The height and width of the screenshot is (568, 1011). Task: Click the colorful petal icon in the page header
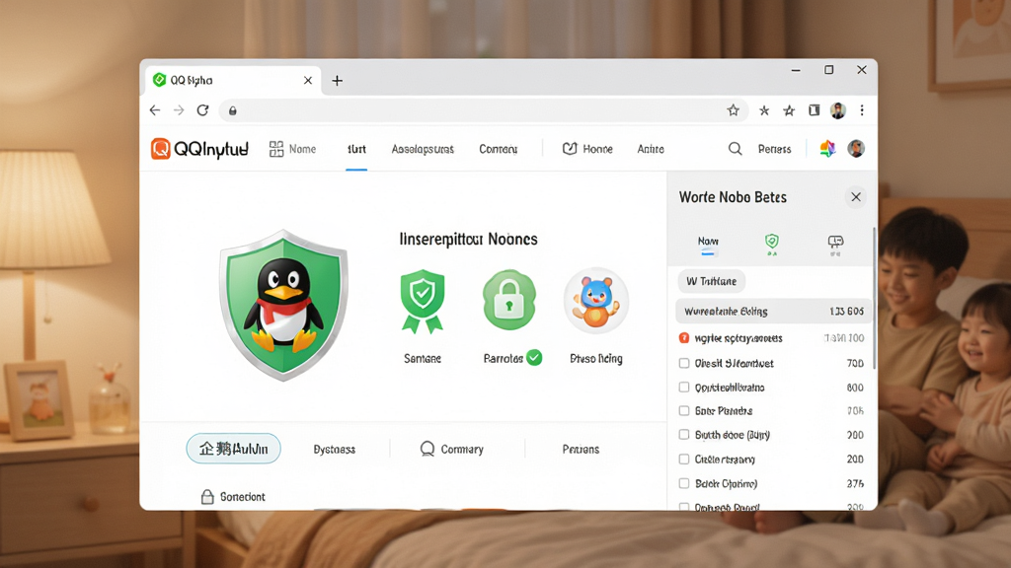tap(827, 149)
